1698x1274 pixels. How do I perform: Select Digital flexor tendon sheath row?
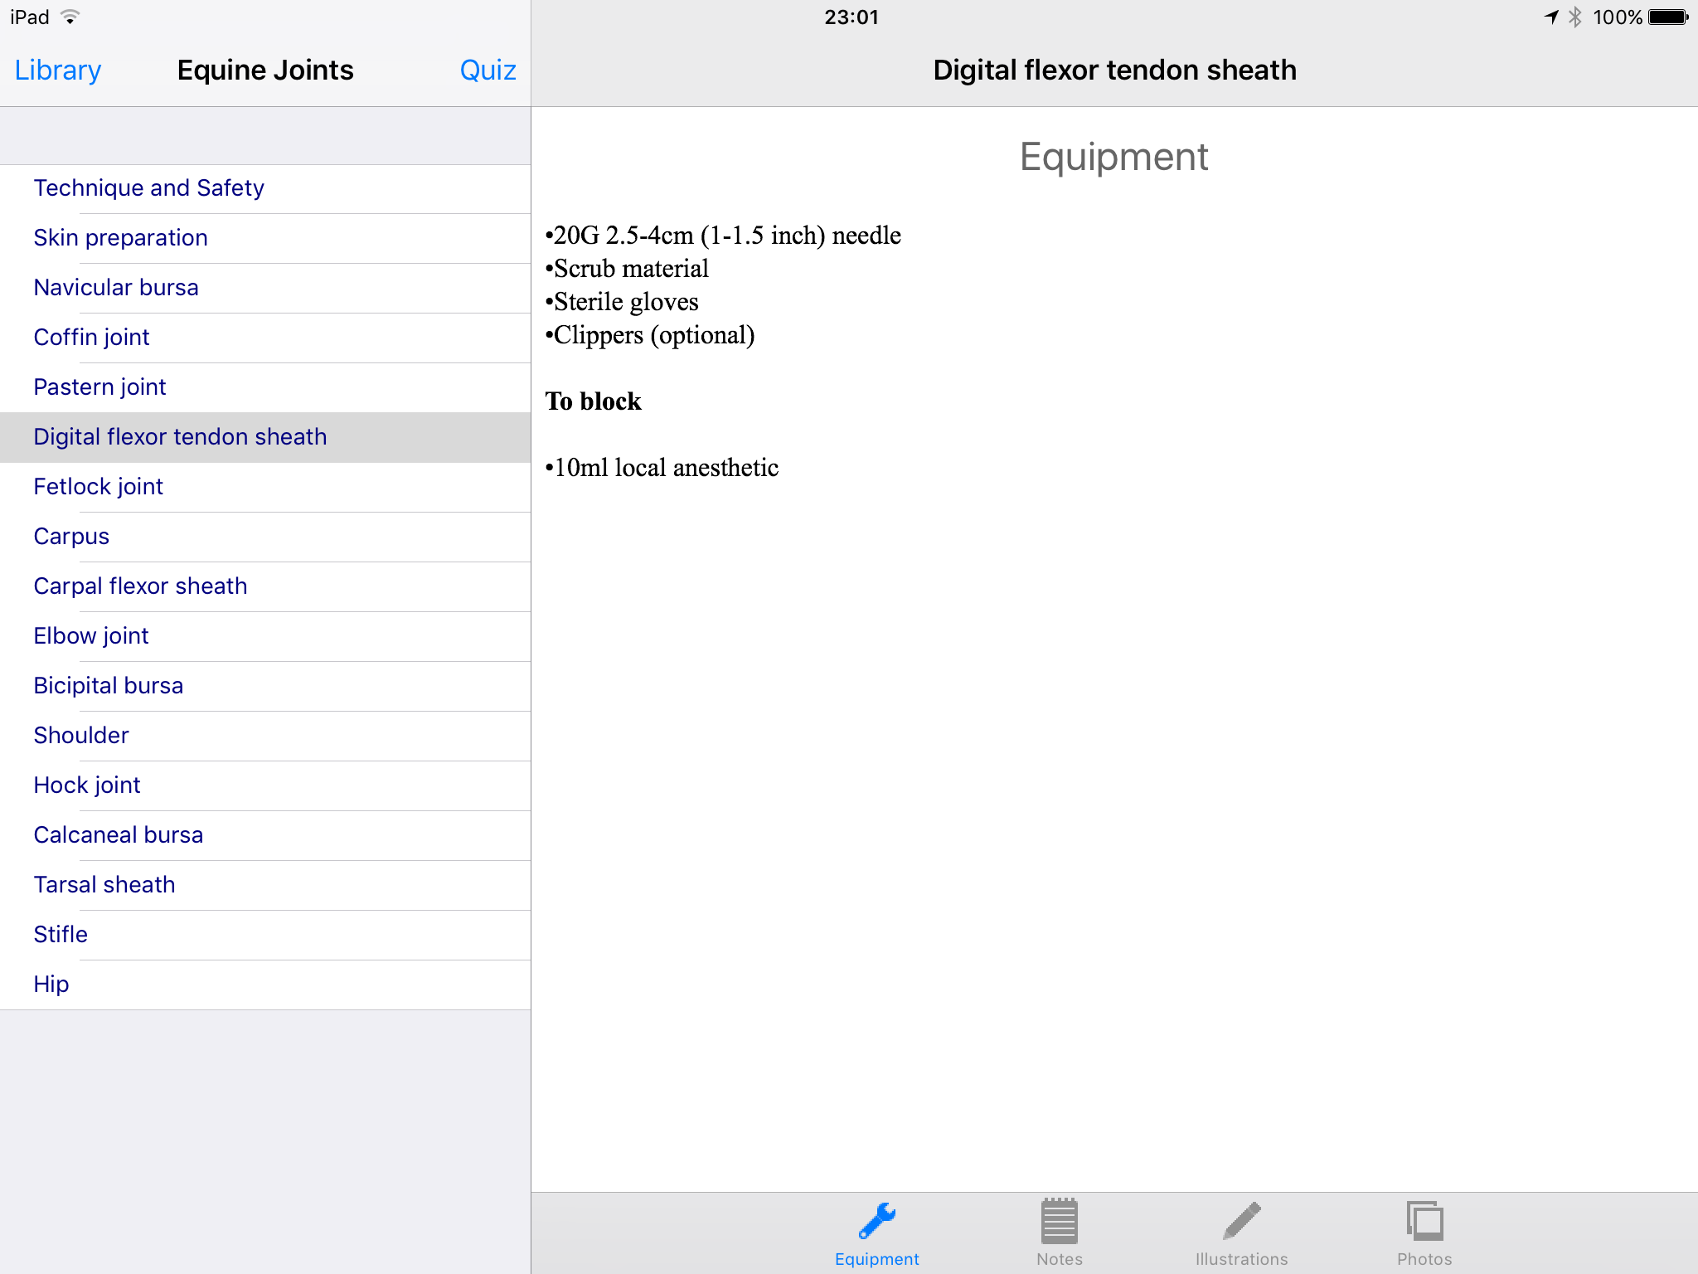(x=265, y=437)
